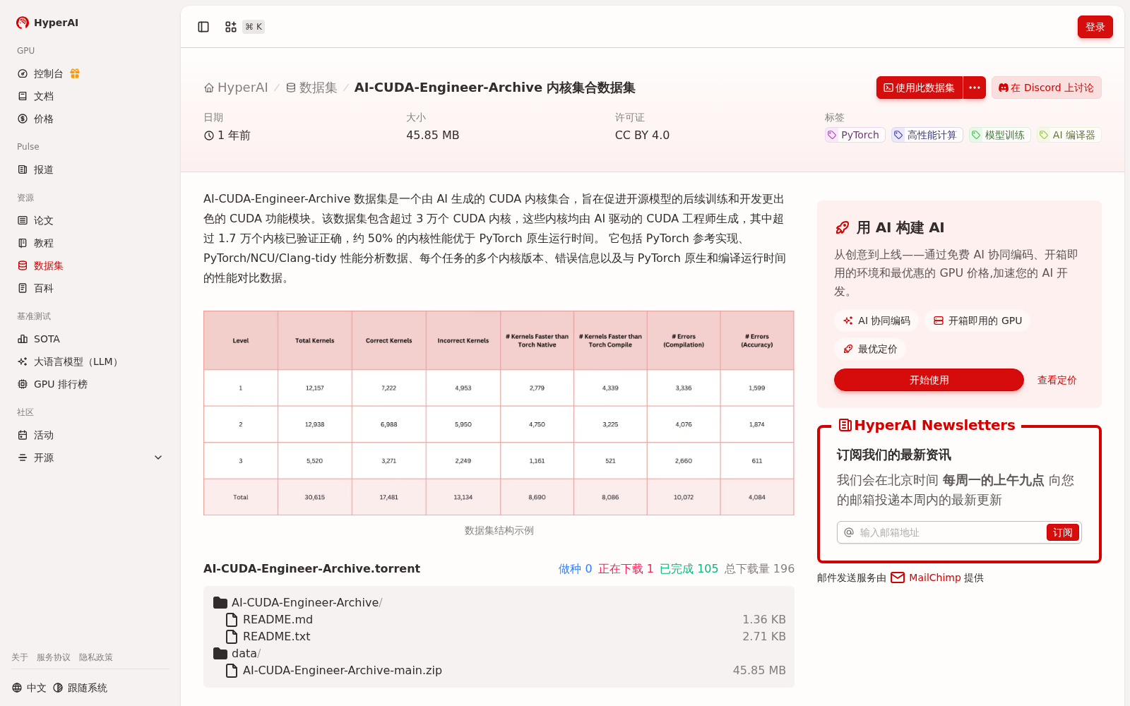Click the 做种 0 seeding status
The width and height of the screenshot is (1130, 706).
coord(575,568)
